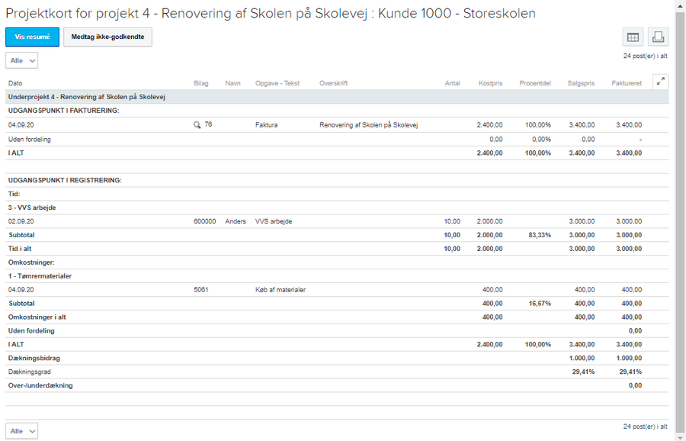The height and width of the screenshot is (441, 686).
Task: Click the 'Dato' column header
Action: [15, 83]
